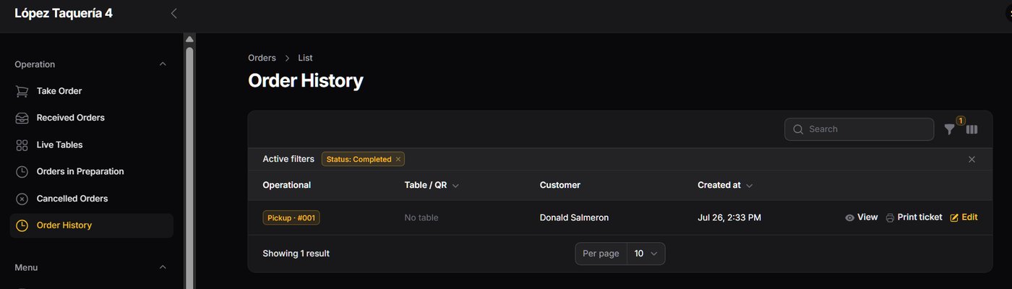Open the table filter funnel icon

tap(950, 129)
